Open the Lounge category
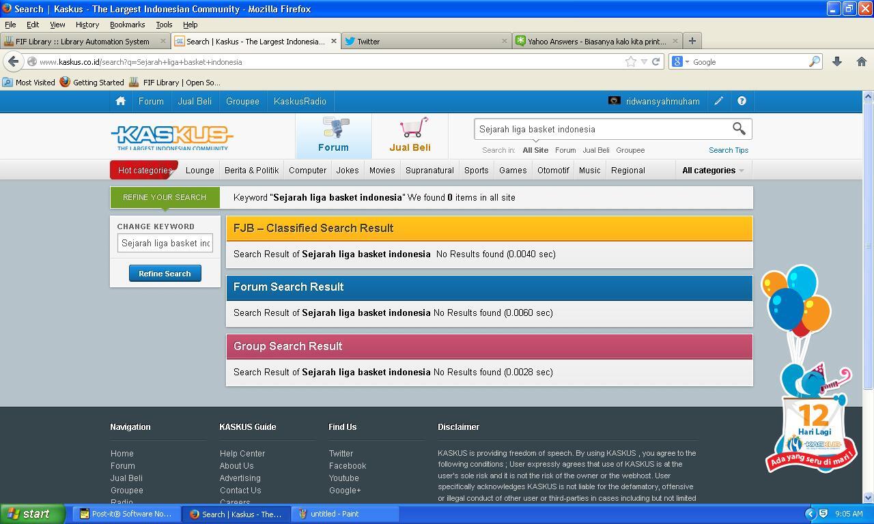 point(200,170)
